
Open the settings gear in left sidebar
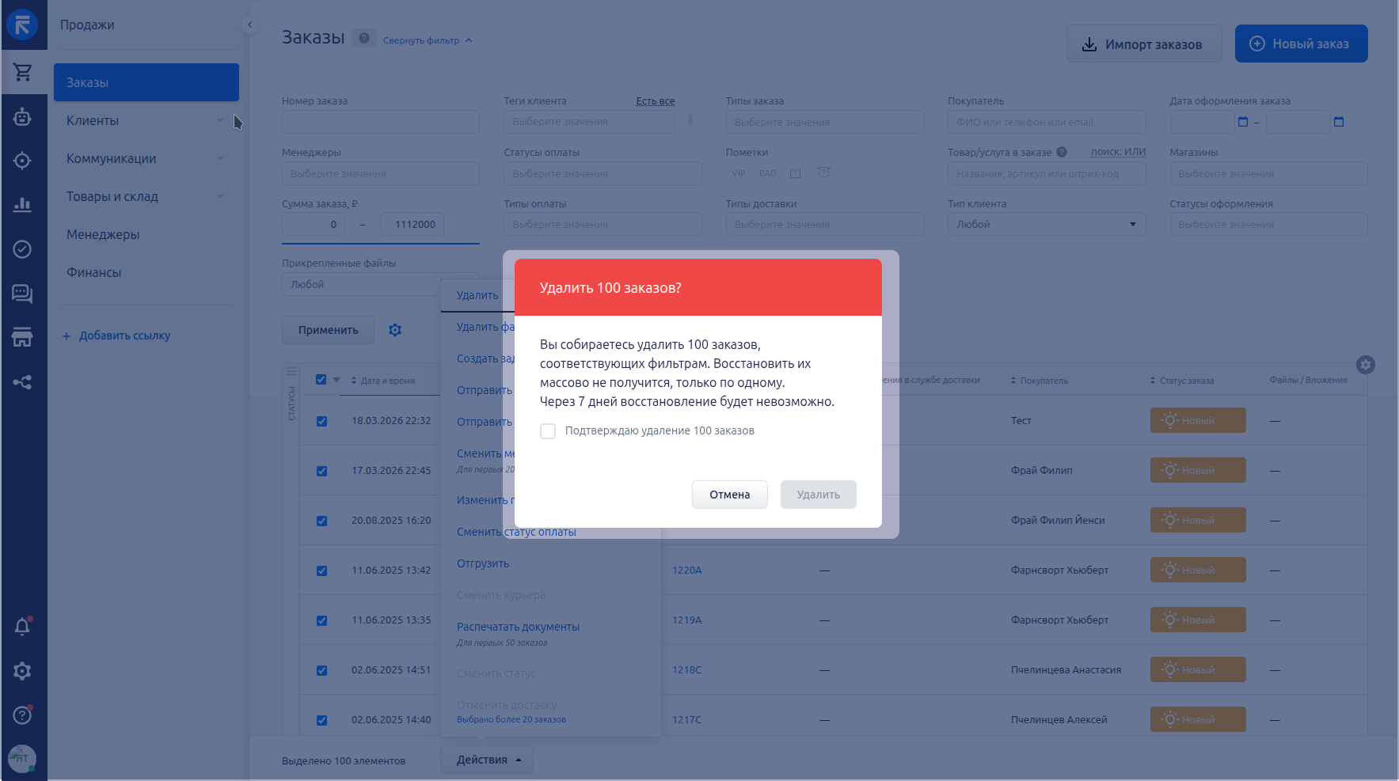click(x=22, y=671)
